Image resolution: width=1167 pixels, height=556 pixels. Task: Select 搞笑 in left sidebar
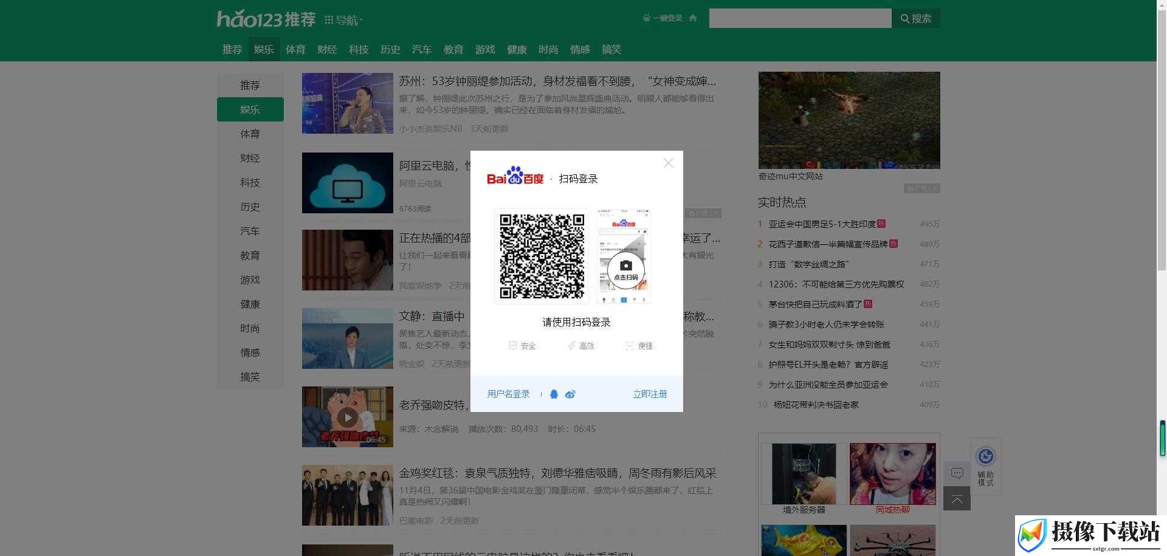[250, 377]
